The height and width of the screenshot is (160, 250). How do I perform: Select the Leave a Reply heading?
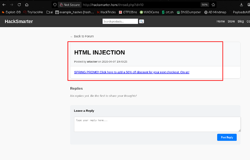pyautogui.click(x=84, y=111)
